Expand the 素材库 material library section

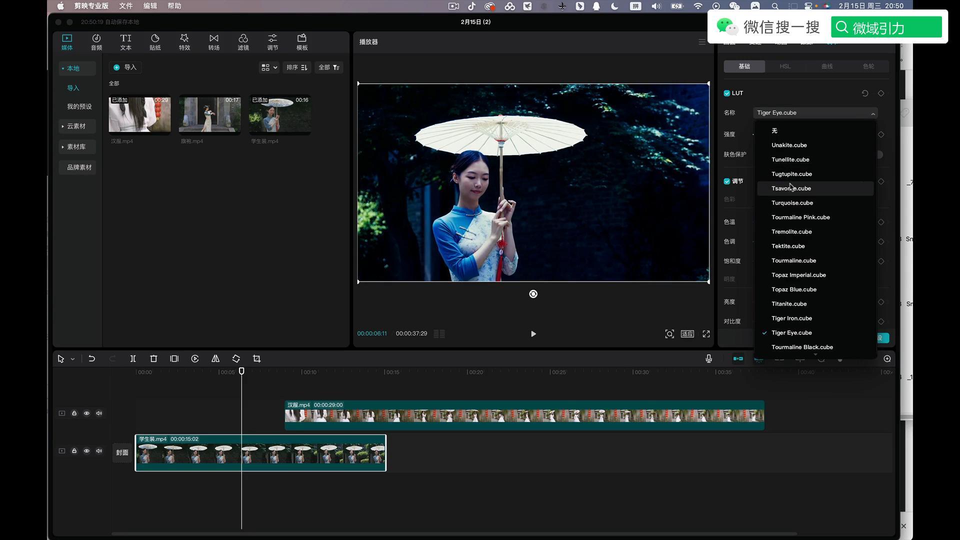(x=76, y=146)
